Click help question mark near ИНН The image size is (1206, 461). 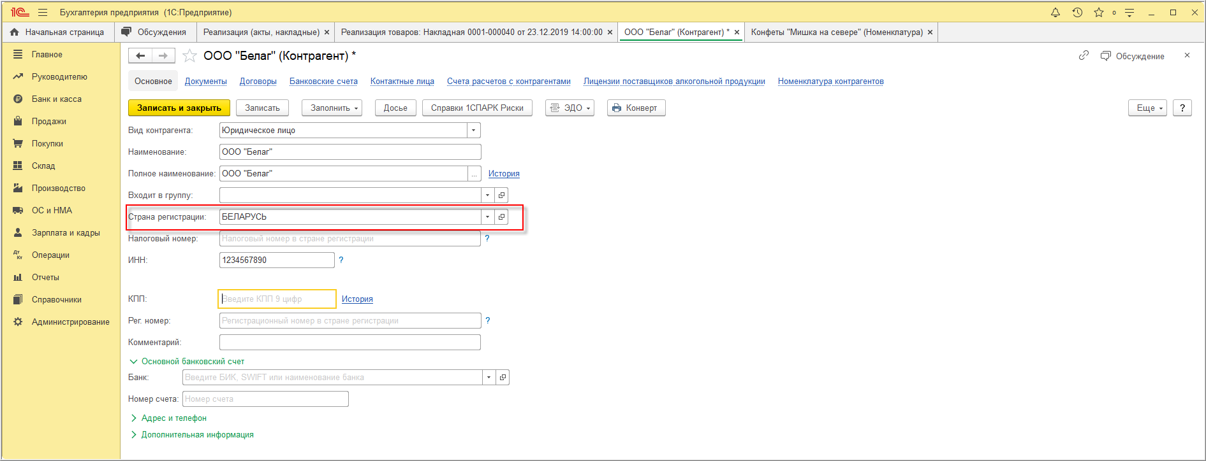click(341, 260)
